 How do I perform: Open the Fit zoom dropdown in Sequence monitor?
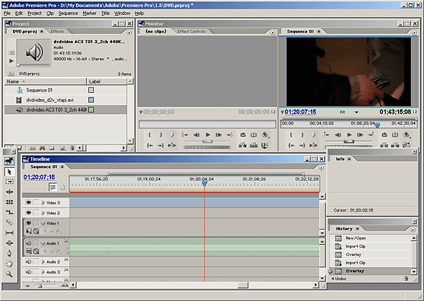(356, 113)
